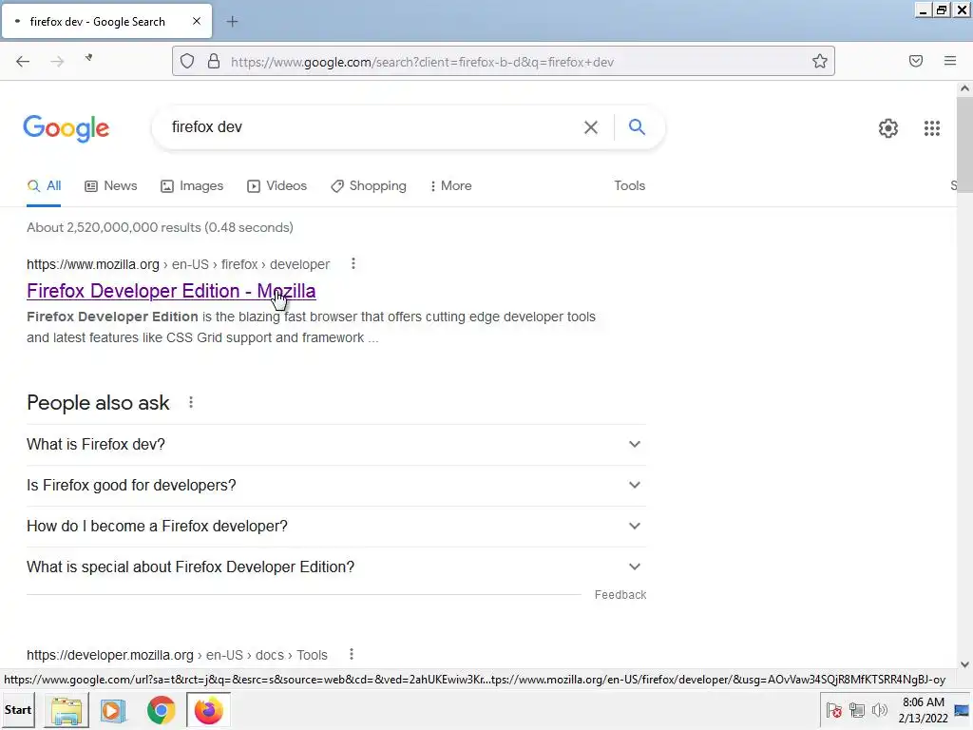Click the vertical scrollbar thumb

coord(964,144)
